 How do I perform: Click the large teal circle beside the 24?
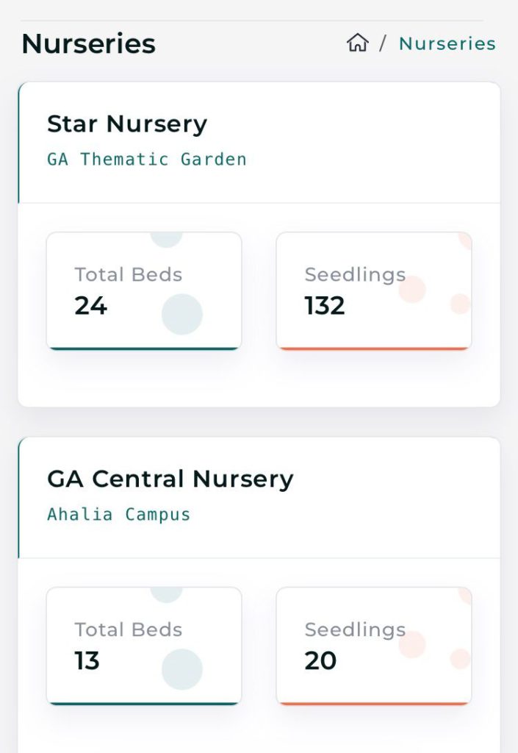click(x=181, y=314)
